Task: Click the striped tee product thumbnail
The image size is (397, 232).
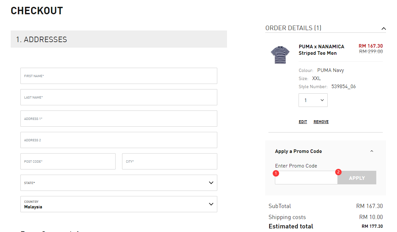Action: (280, 54)
